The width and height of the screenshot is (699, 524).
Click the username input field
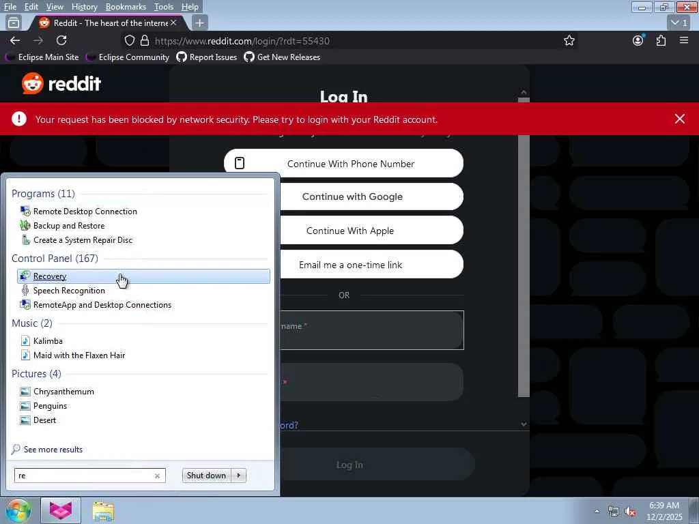pyautogui.click(x=371, y=330)
